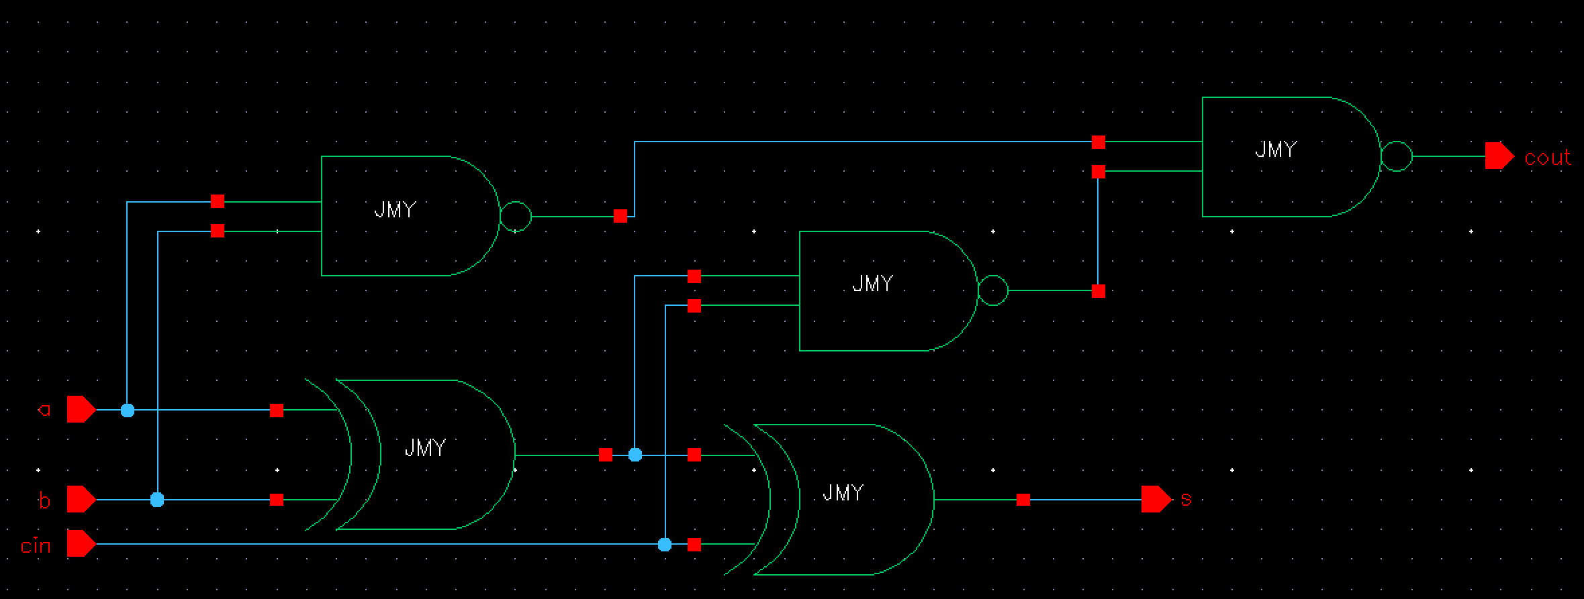The width and height of the screenshot is (1584, 599).
Task: Select the s output pin symbol
Action: [1156, 499]
